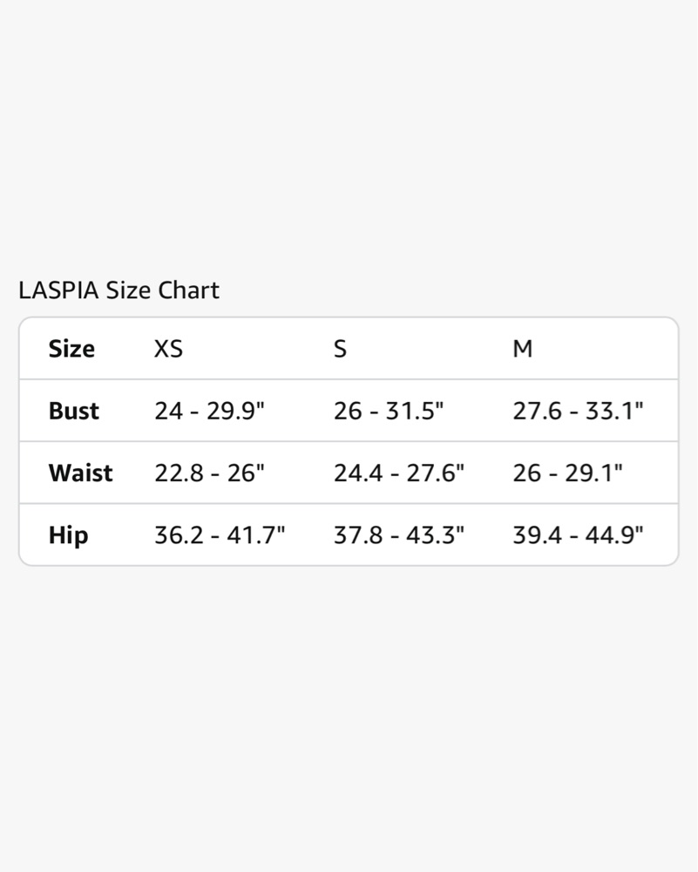The width and height of the screenshot is (698, 872).
Task: Click the Hip row label
Action: click(x=68, y=535)
